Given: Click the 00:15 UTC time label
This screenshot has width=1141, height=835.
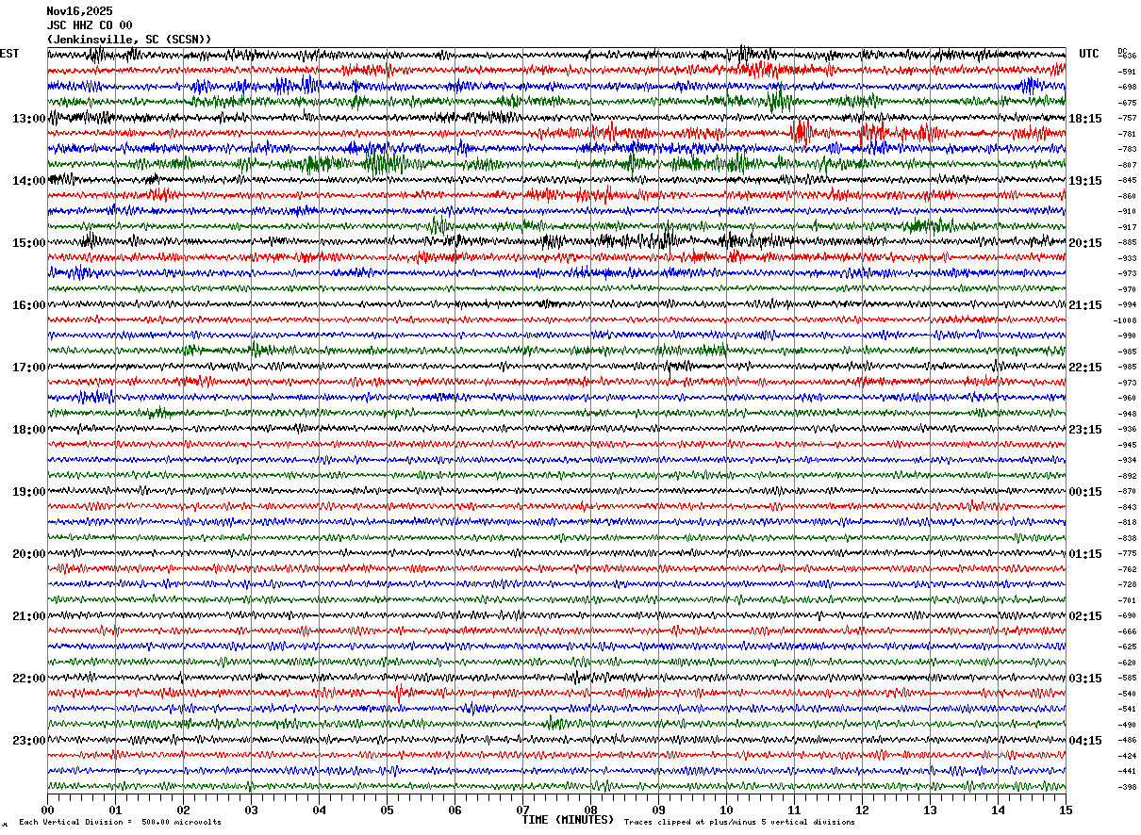Looking at the screenshot, I should (x=1085, y=492).
